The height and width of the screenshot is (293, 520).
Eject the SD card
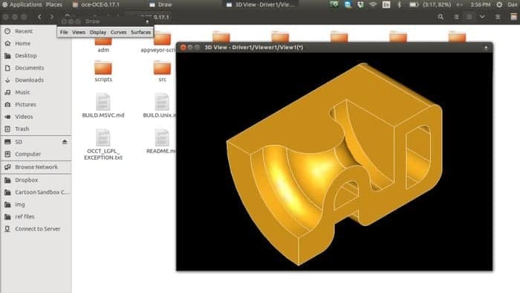[x=65, y=142]
